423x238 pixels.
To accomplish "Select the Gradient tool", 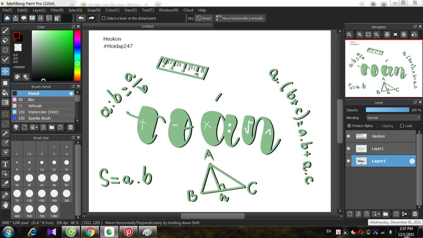I will 5,102.
